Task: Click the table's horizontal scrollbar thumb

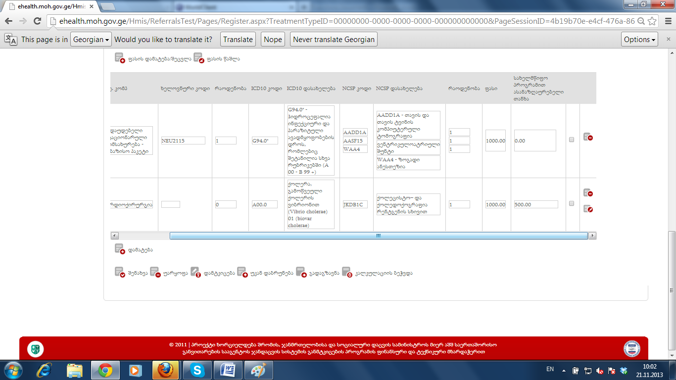Action: (378, 236)
